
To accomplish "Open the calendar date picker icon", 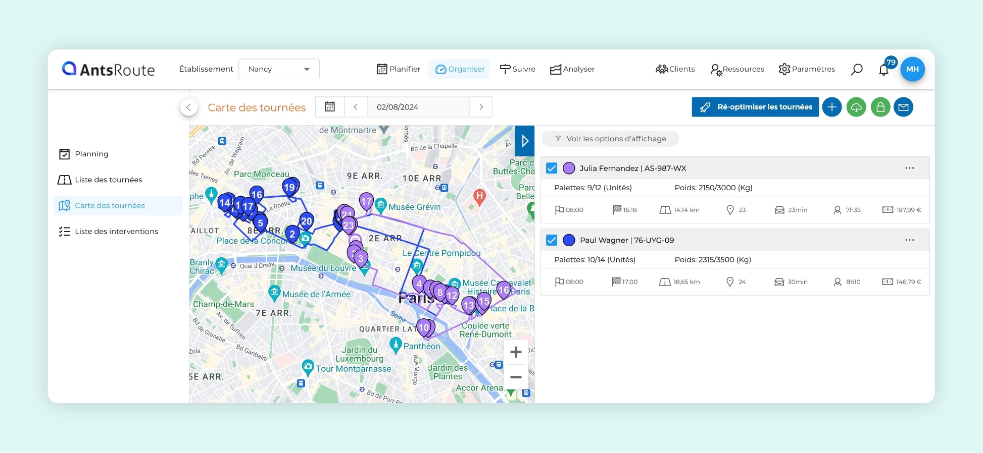I will (x=330, y=107).
